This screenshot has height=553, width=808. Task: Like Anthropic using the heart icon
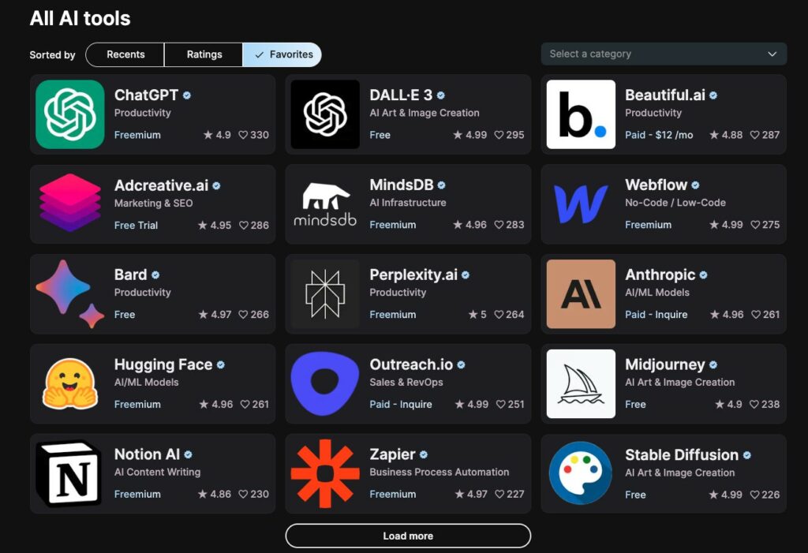click(x=755, y=315)
